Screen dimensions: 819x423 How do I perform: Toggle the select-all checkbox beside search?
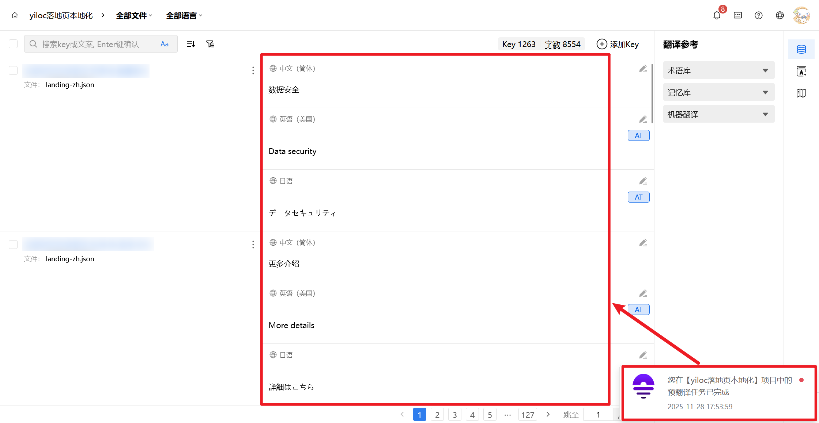(13, 44)
